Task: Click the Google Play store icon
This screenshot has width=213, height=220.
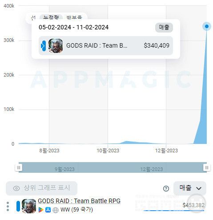Action: (x=41, y=210)
